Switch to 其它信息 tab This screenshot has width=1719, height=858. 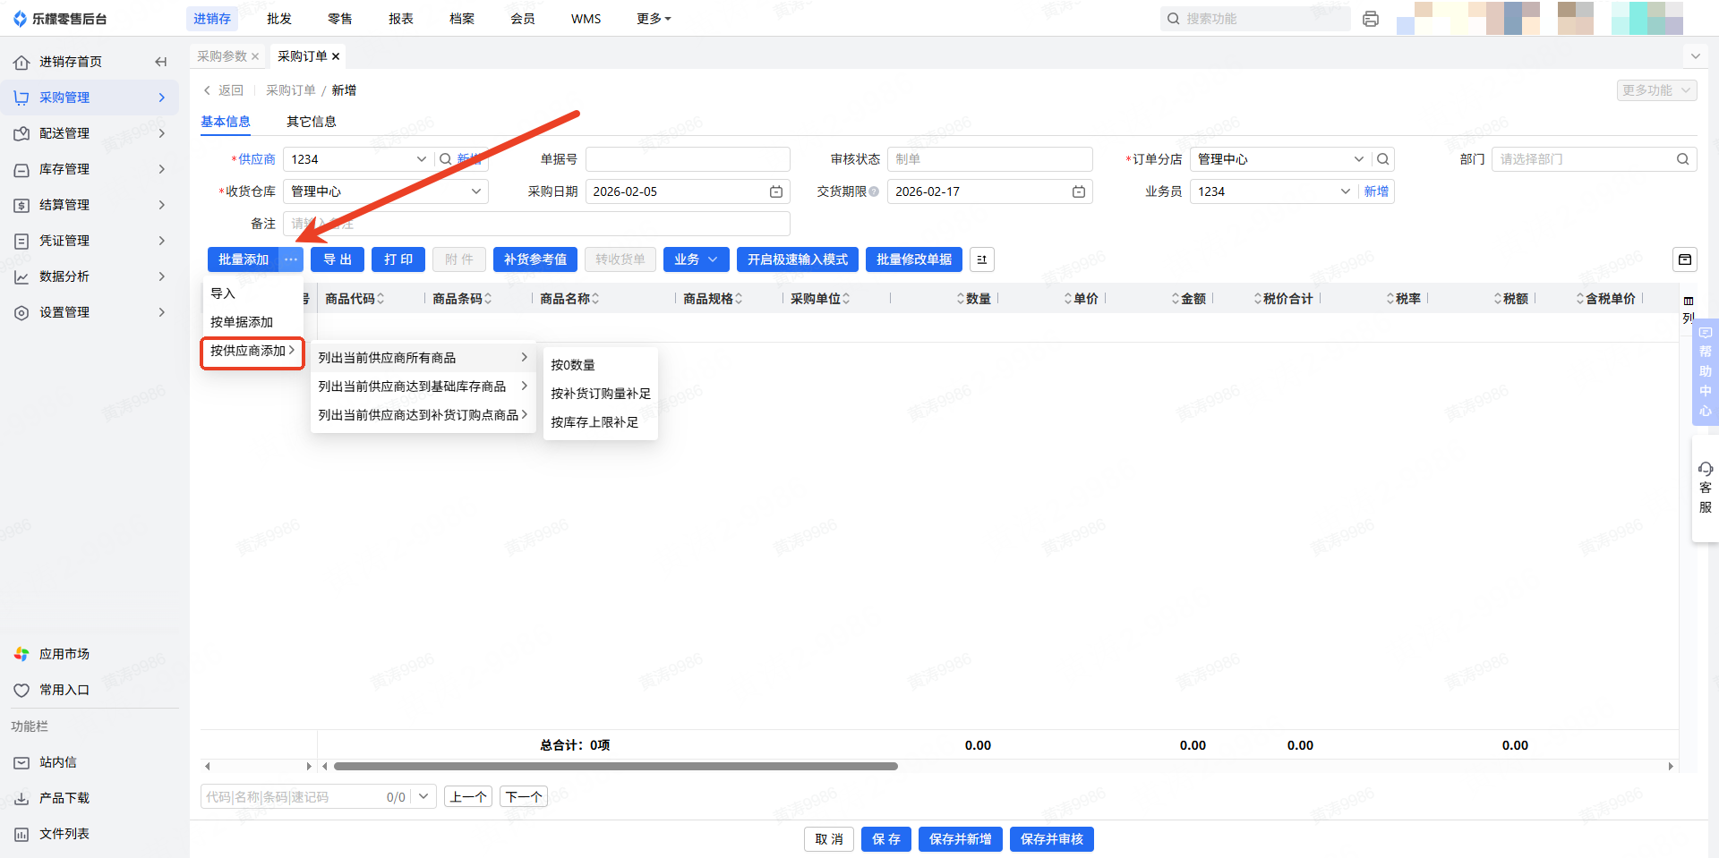point(312,122)
